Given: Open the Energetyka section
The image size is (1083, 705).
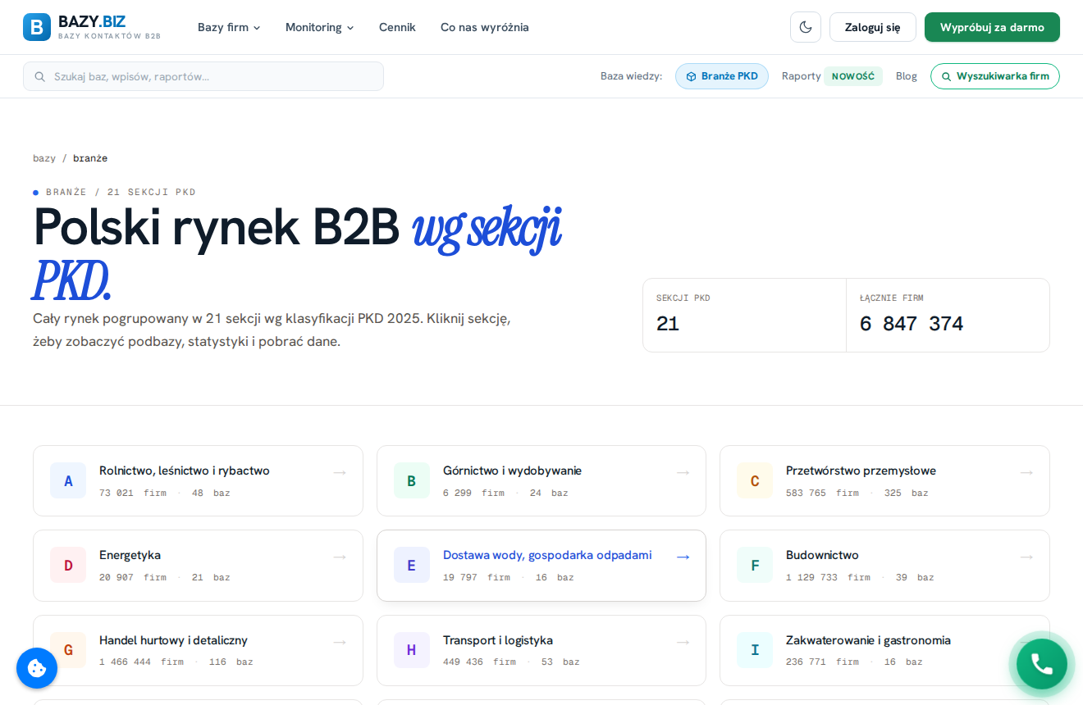Looking at the screenshot, I should [130, 555].
